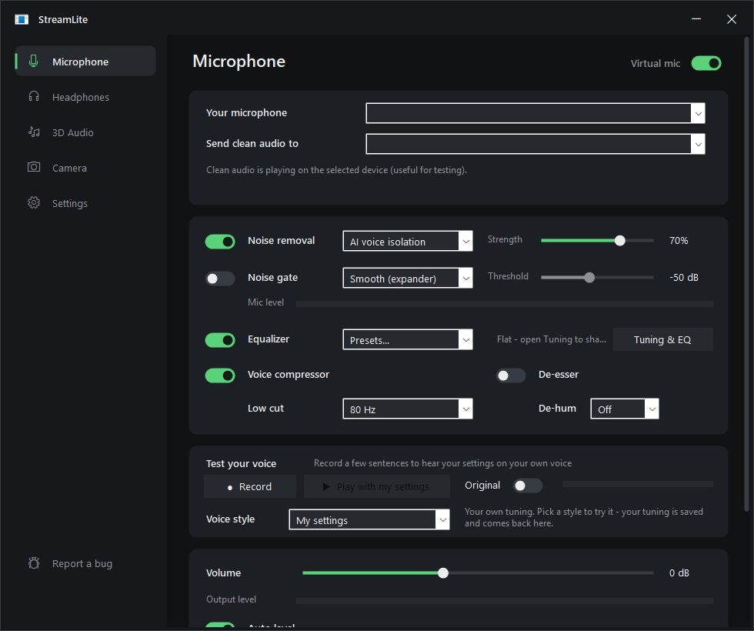Click the green microphone icon in sidebar

click(34, 61)
